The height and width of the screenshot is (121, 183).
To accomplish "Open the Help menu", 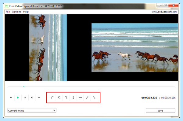I will point(26,12).
